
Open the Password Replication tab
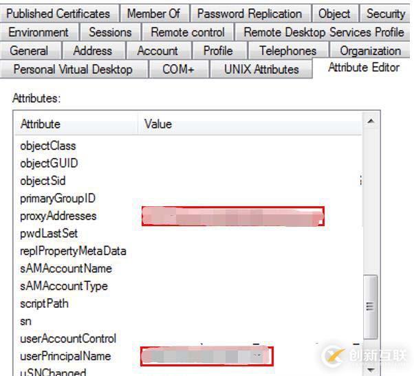tap(250, 14)
